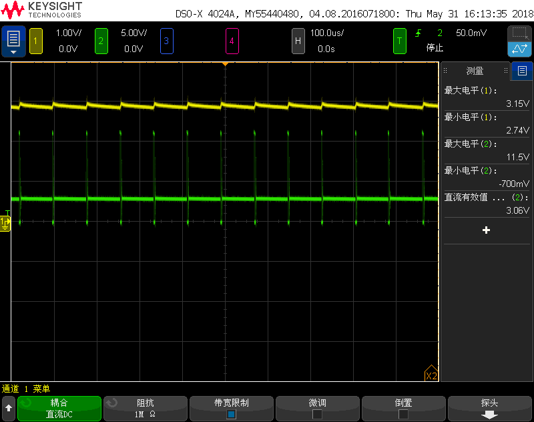Viewport: 534px width, 422px height.
Task: Select channel 2 green button
Action: [x=101, y=41]
